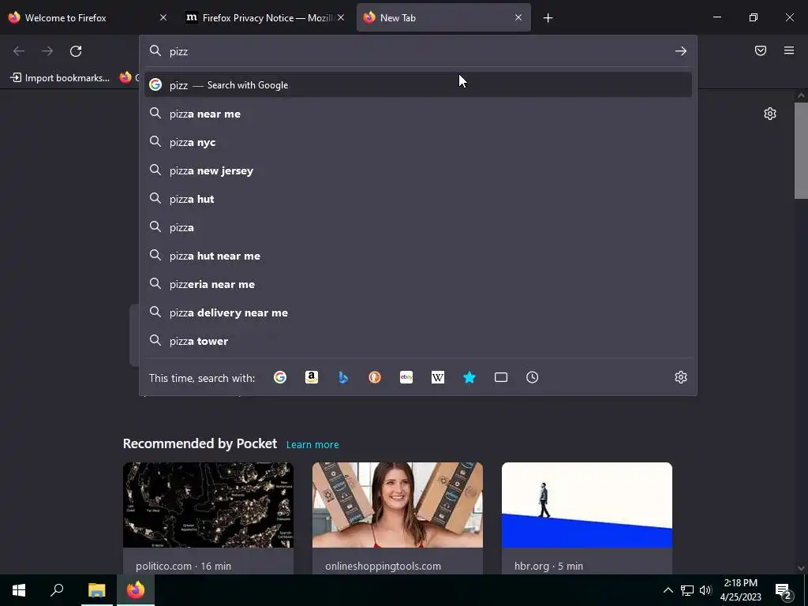808x606 pixels.
Task: Click in the address bar text field
Action: (418, 51)
